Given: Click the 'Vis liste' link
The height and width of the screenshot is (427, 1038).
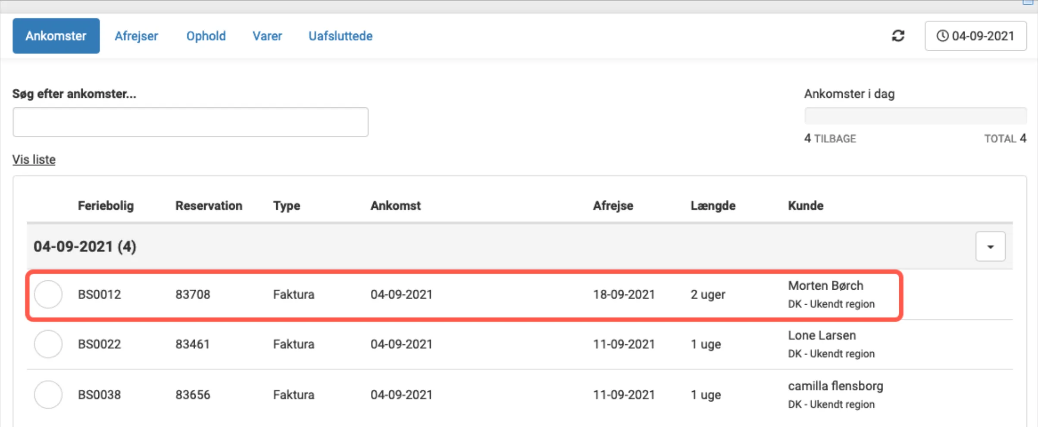Looking at the screenshot, I should click(x=34, y=159).
